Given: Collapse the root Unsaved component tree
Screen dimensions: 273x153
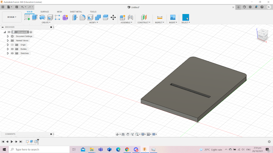Looking at the screenshot, I should click(5, 32).
